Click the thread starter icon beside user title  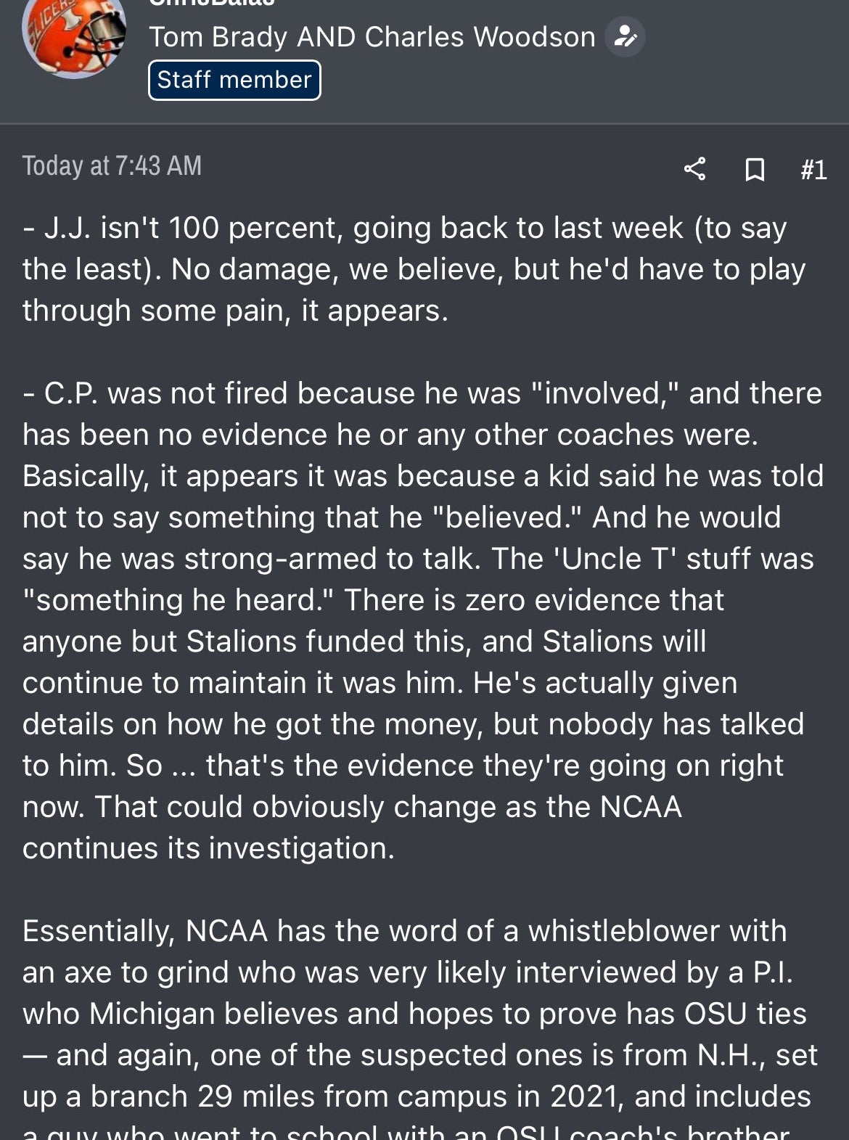[625, 37]
